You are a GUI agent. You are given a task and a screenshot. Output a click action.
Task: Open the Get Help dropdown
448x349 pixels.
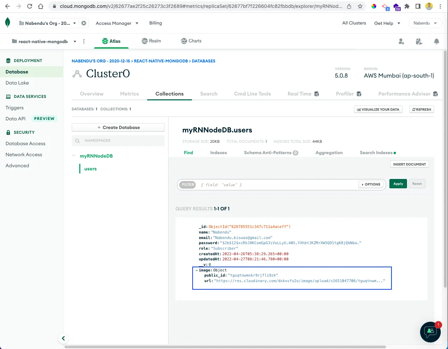pyautogui.click(x=387, y=23)
